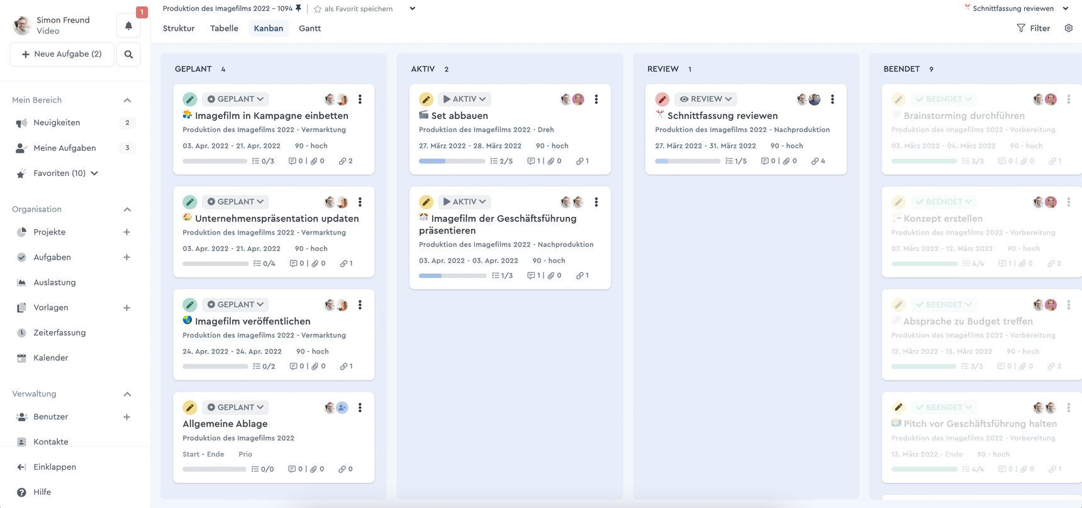
Task: Click attachment paperclip on Imagefilm veröffentlichen card
Action: (315, 366)
